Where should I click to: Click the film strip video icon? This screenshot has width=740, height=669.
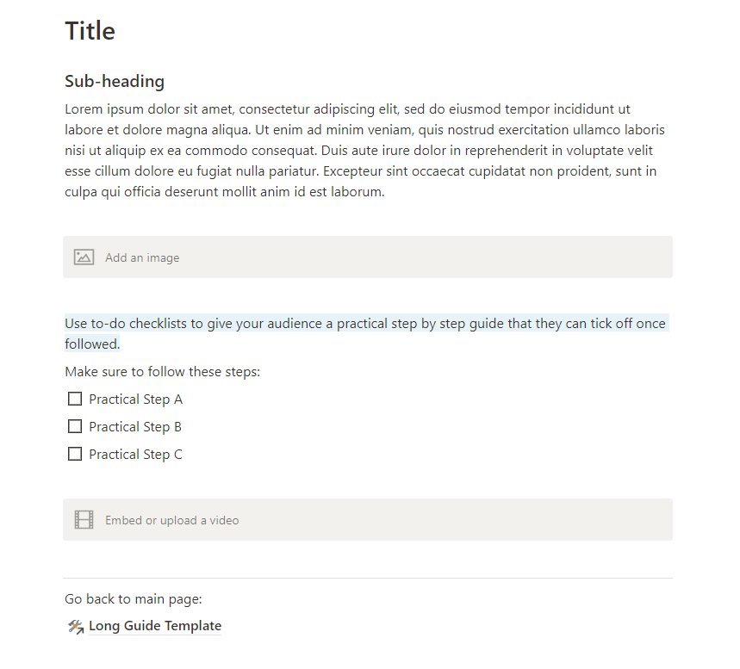coord(84,520)
